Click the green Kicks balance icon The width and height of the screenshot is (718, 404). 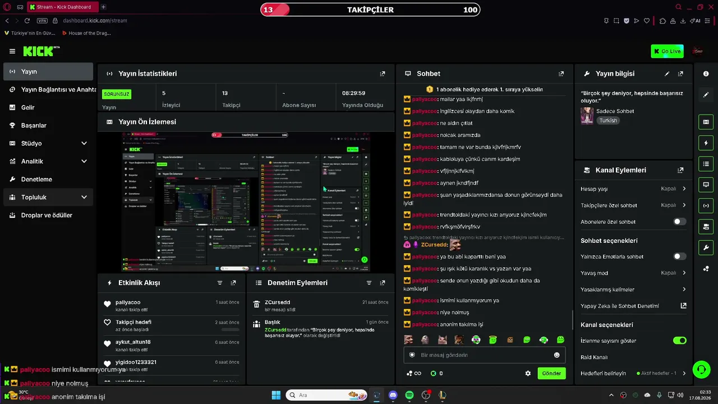(433, 373)
